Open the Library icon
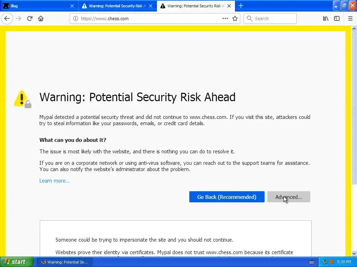 326,19
